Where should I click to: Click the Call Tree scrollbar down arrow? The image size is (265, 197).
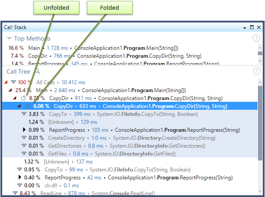coord(260,191)
